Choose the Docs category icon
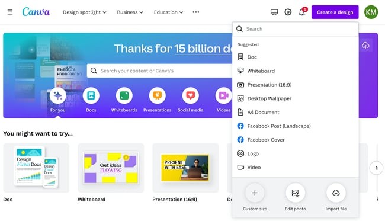The width and height of the screenshot is (385, 221). click(x=91, y=95)
